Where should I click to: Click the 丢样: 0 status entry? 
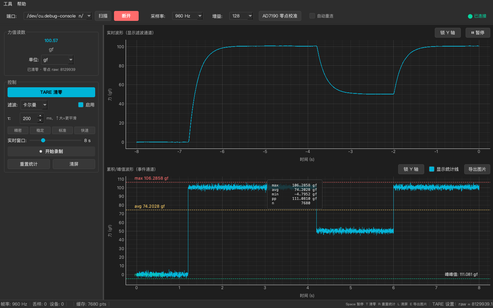point(39,304)
